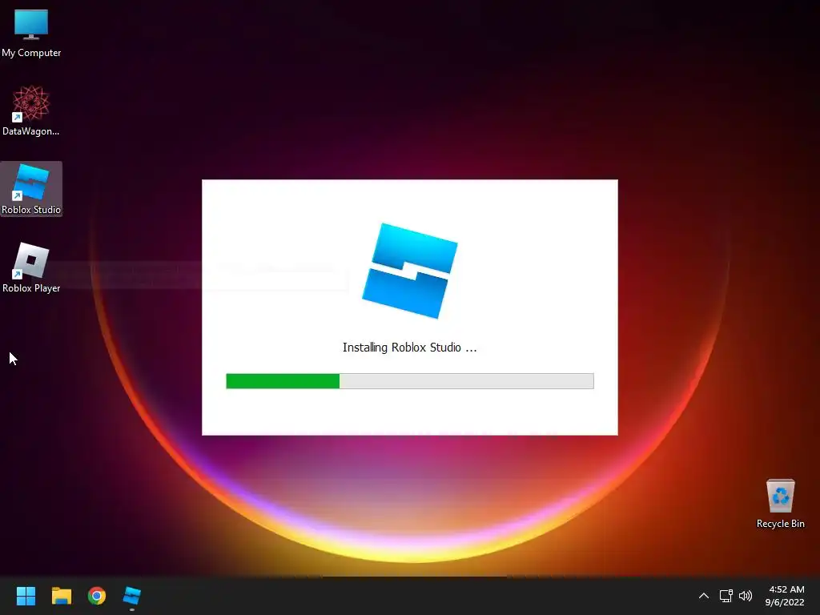820x615 pixels.
Task: Open the network status tray icon
Action: (x=726, y=596)
